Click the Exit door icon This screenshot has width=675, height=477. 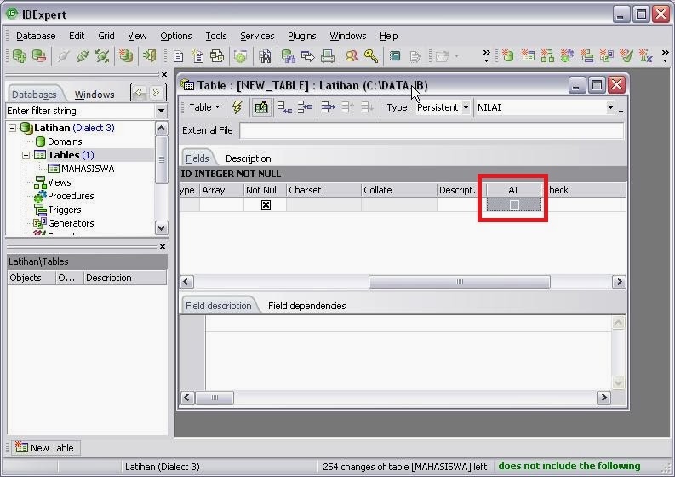[x=149, y=56]
